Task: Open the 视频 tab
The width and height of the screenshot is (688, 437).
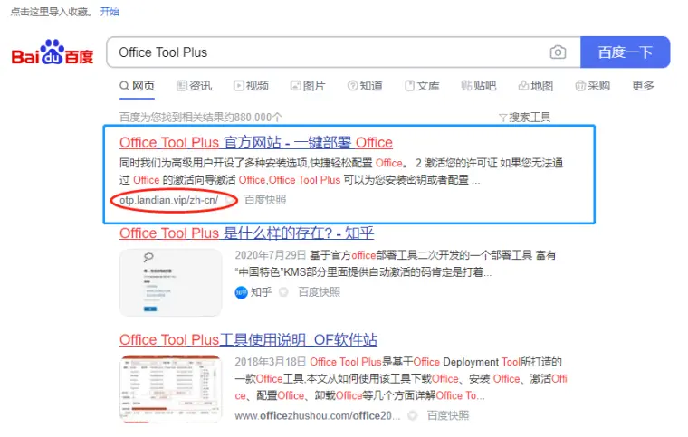Action: [x=251, y=85]
